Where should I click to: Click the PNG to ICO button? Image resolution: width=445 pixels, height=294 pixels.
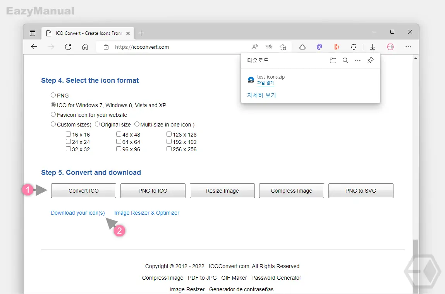pos(153,191)
